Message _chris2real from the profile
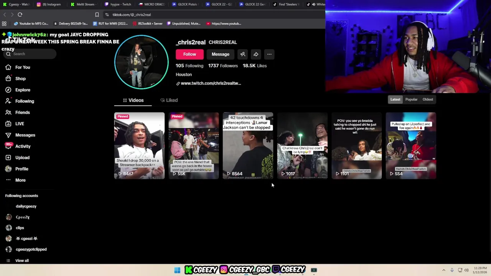The height and width of the screenshot is (276, 491). pos(221,54)
